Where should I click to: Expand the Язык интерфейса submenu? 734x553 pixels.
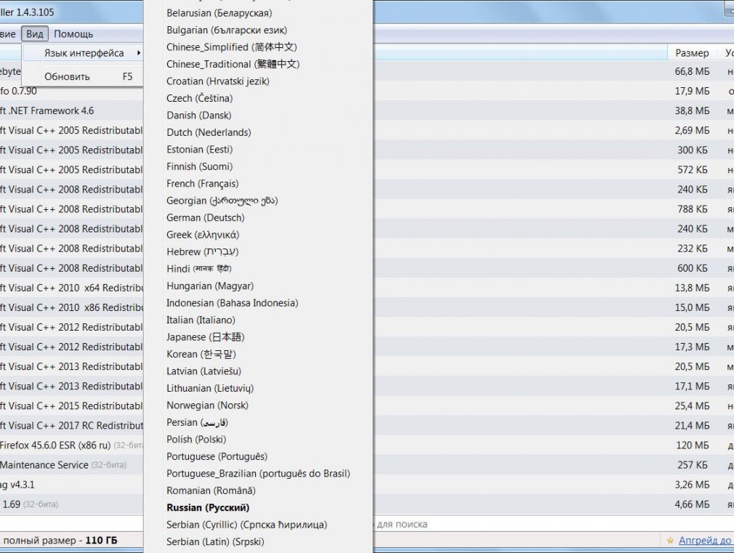click(x=83, y=53)
